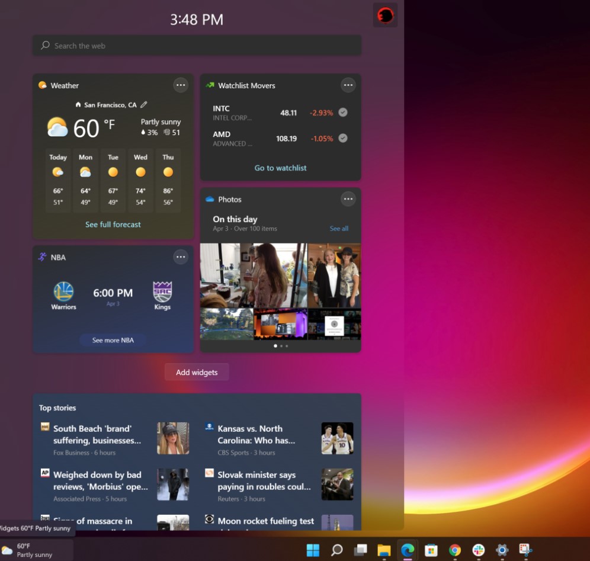This screenshot has height=561, width=590.
Task: Launch Google Chrome from taskbar
Action: pyautogui.click(x=455, y=550)
